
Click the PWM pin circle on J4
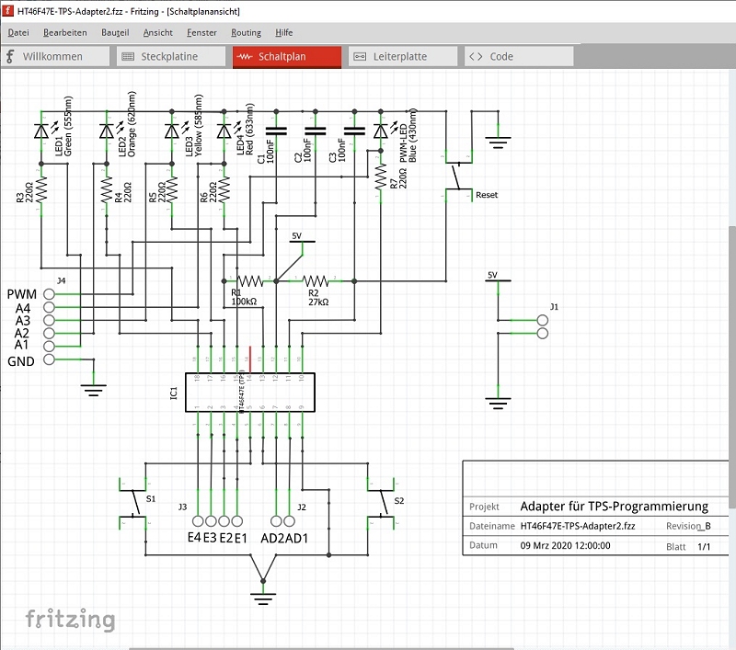[49, 294]
